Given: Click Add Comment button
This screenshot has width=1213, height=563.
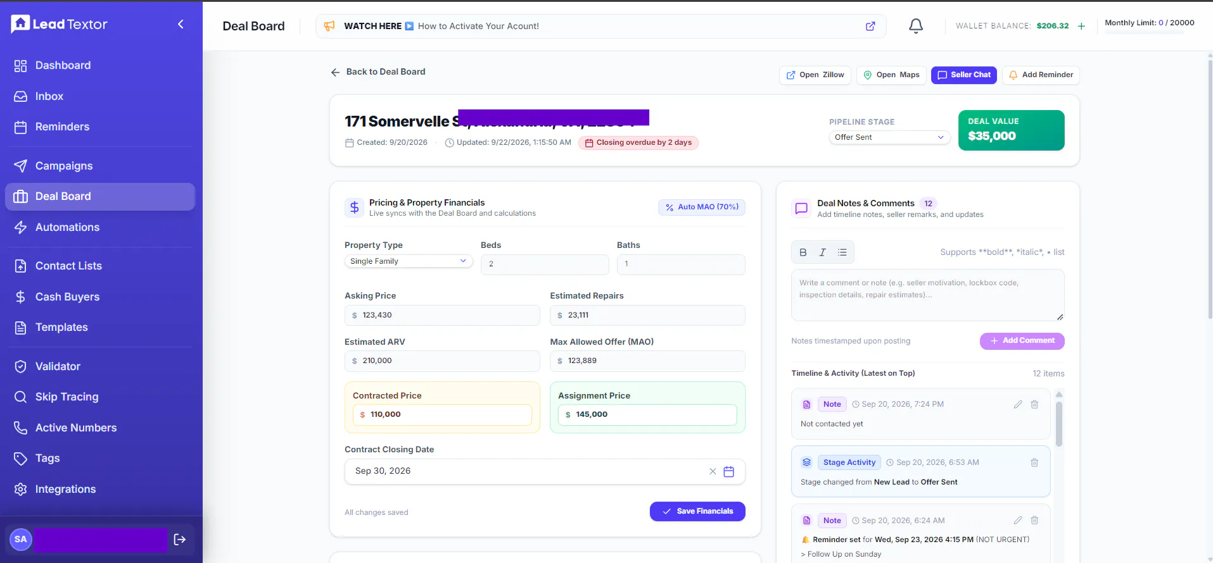Looking at the screenshot, I should tap(1022, 341).
